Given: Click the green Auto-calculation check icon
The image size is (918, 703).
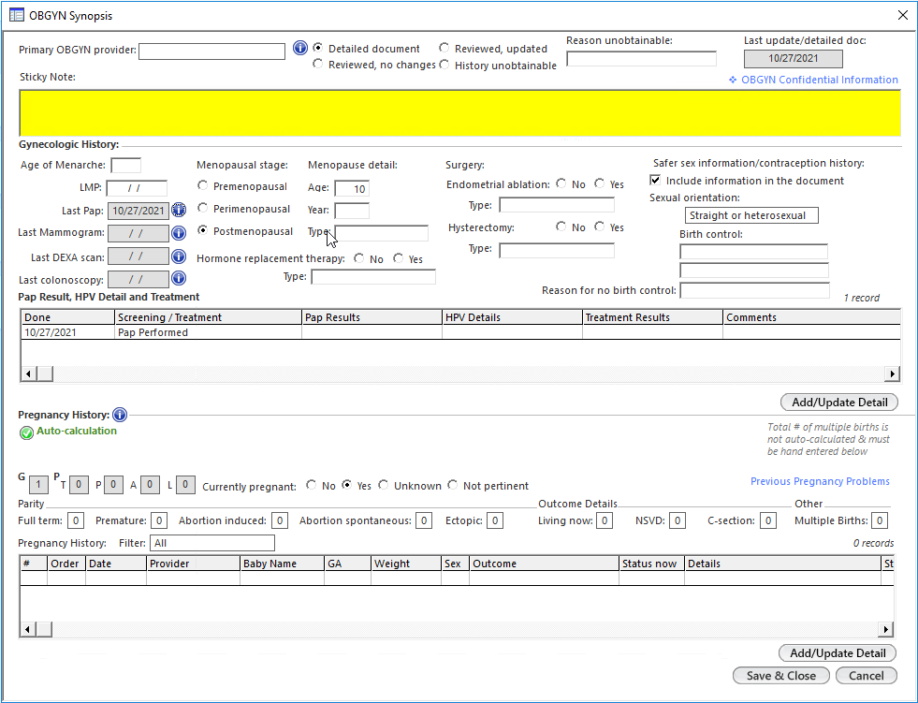Looking at the screenshot, I should pyautogui.click(x=26, y=432).
